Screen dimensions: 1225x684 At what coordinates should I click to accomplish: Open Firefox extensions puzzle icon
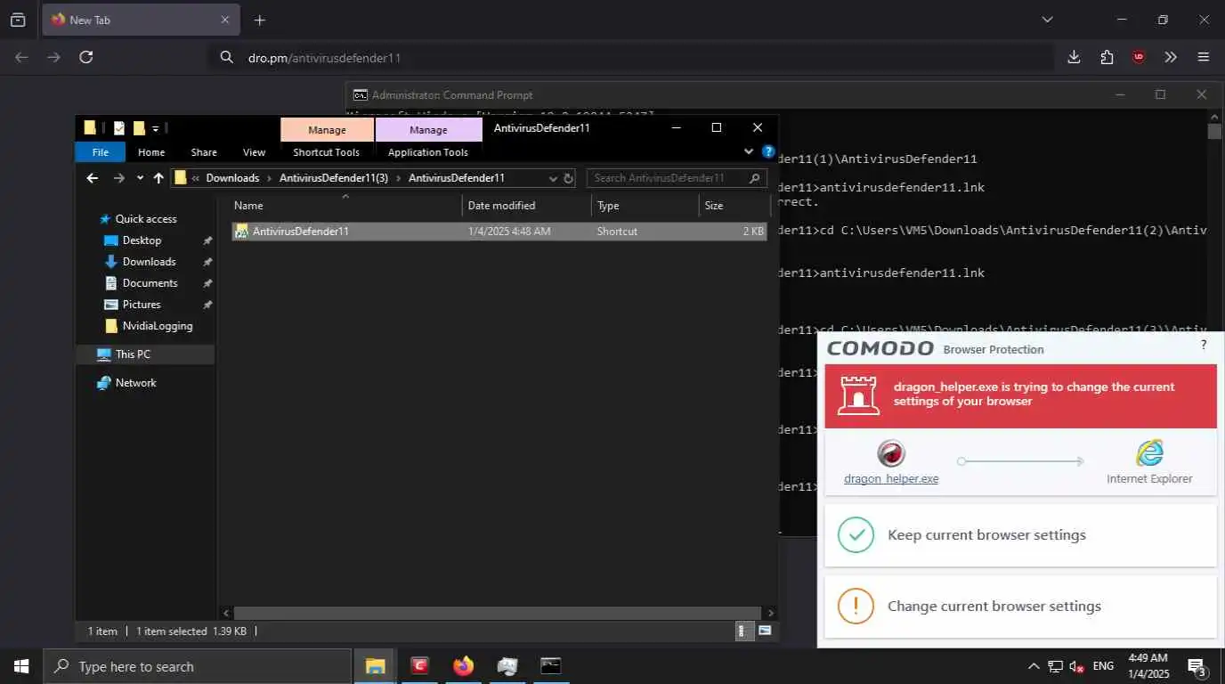1107,57
